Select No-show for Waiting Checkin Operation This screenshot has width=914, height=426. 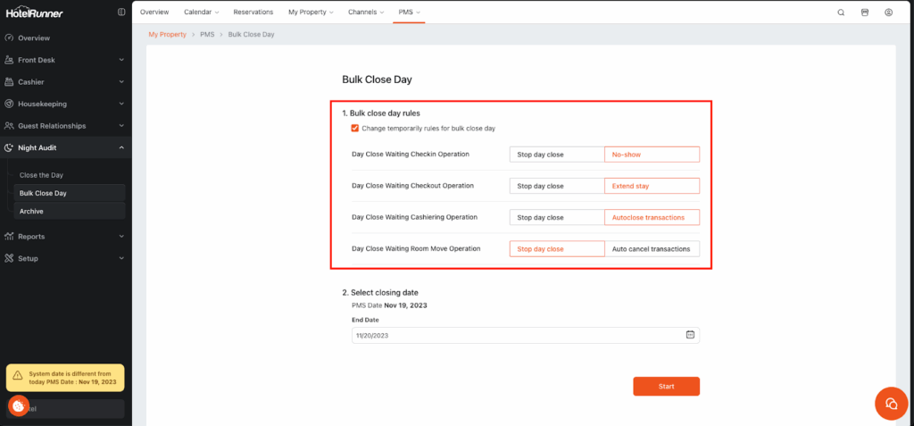(652, 155)
